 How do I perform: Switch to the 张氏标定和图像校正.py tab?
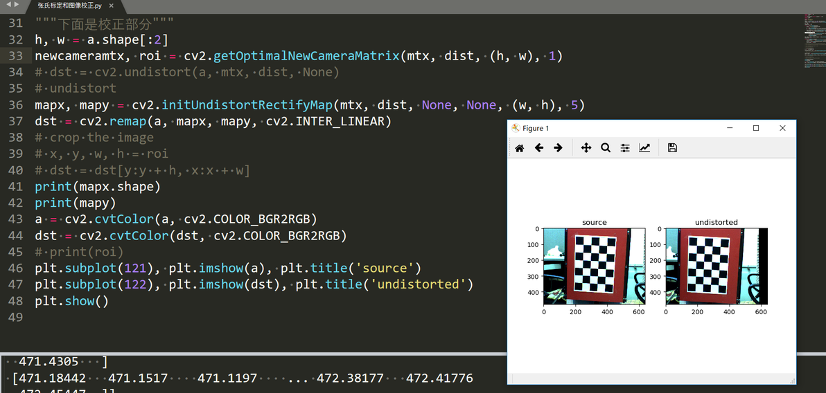(69, 6)
